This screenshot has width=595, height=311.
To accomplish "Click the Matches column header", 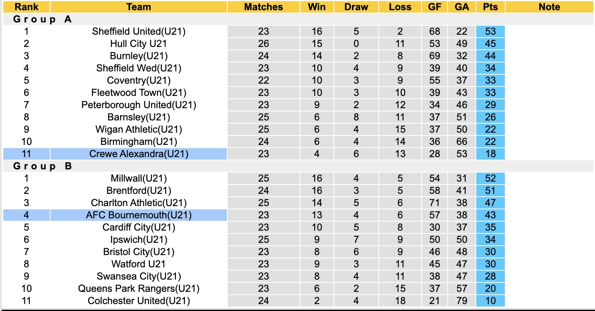I will [x=264, y=7].
